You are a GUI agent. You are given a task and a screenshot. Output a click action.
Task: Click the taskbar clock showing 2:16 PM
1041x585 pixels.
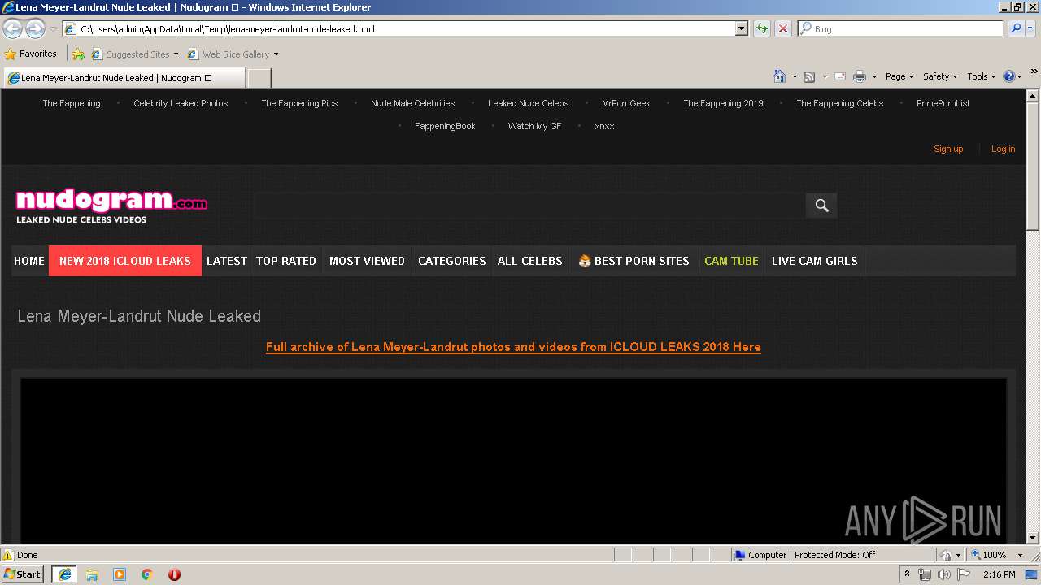pos(999,574)
